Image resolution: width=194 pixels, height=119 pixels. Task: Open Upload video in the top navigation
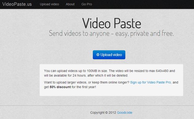click(49, 4)
